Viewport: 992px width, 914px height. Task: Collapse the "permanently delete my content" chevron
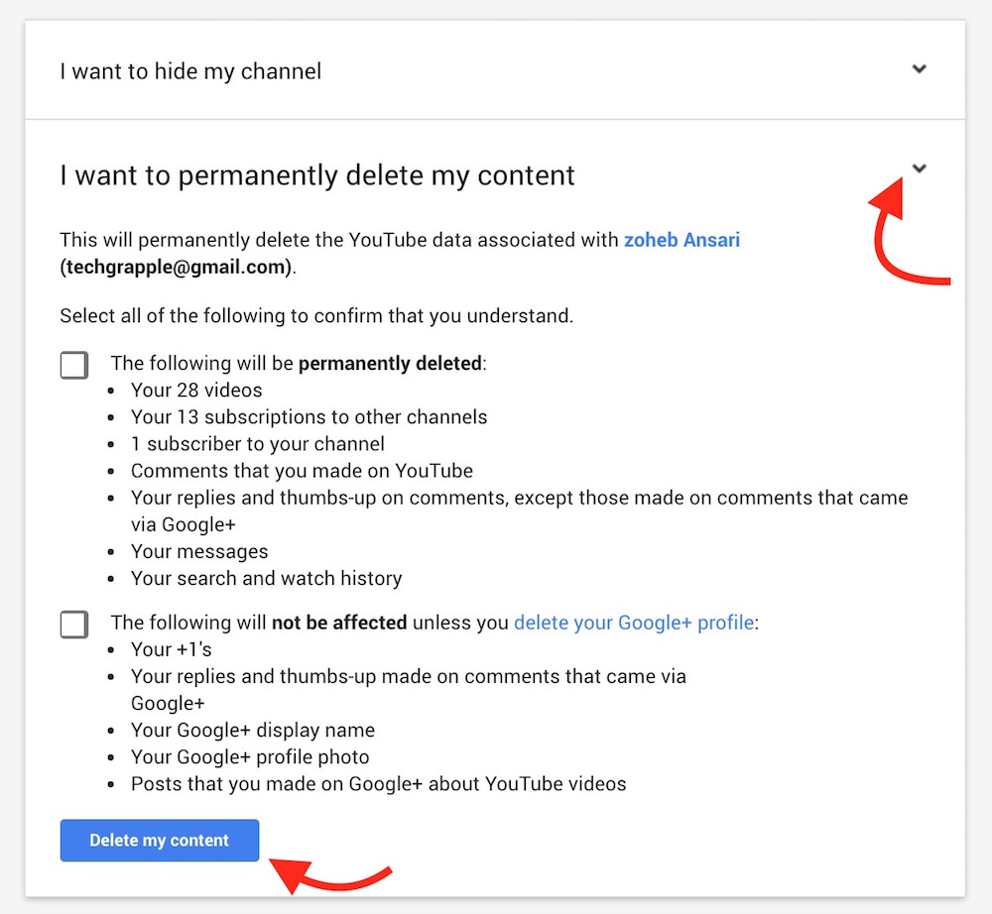point(920,169)
